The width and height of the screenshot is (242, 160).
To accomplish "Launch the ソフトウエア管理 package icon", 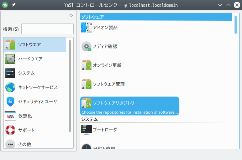I will (86, 84).
